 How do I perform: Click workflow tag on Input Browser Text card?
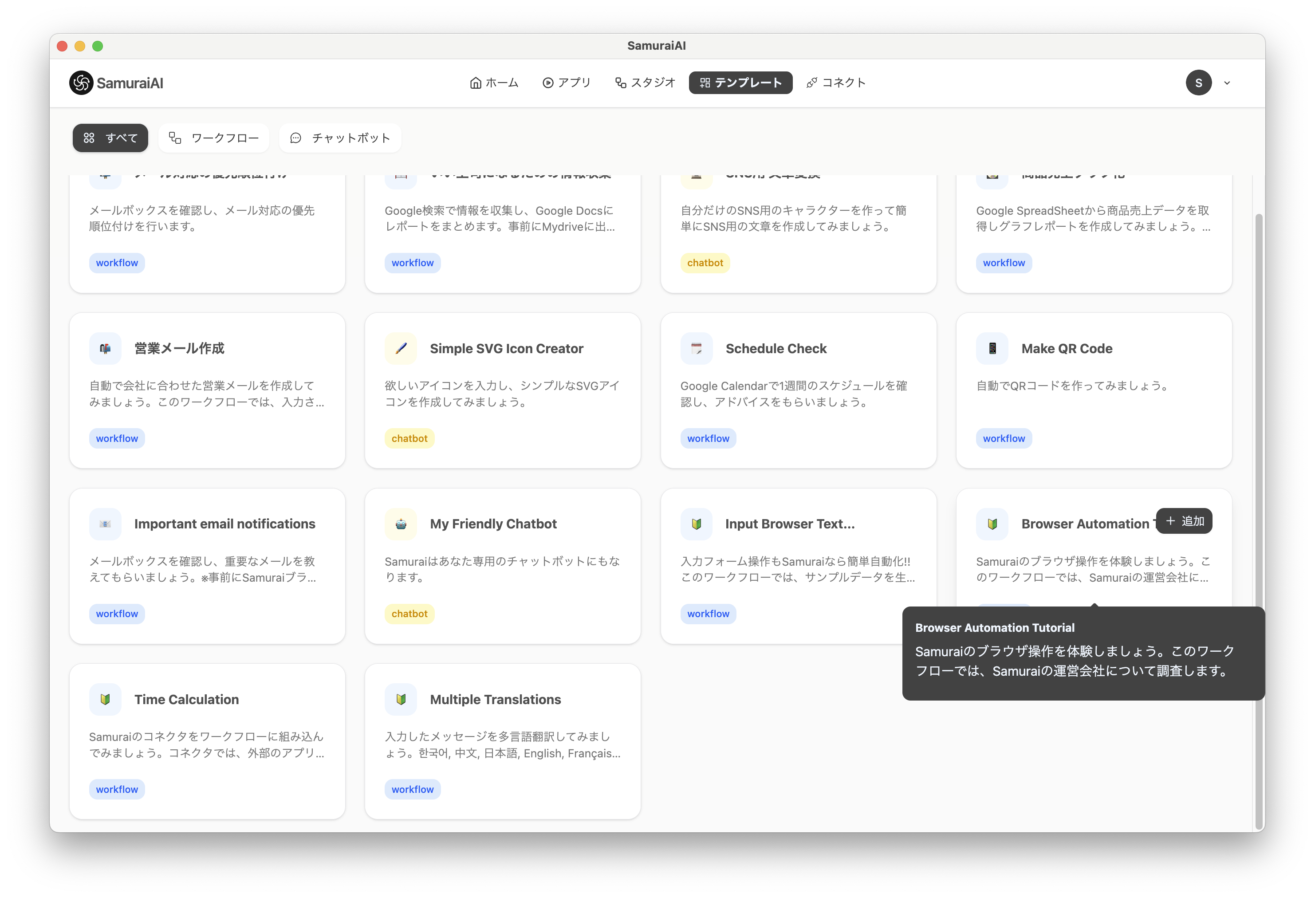click(x=708, y=614)
